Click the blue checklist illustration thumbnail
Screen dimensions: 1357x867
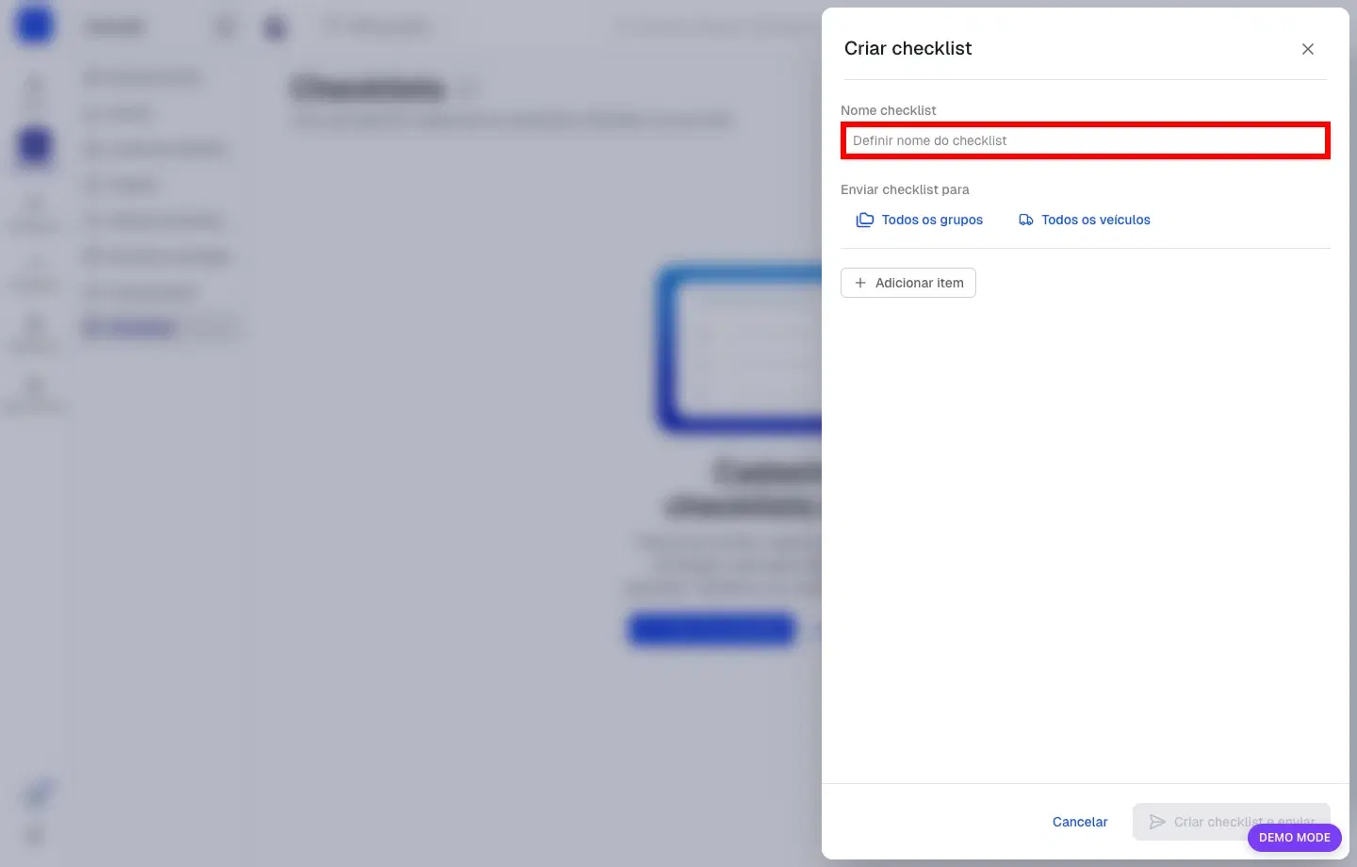point(739,349)
